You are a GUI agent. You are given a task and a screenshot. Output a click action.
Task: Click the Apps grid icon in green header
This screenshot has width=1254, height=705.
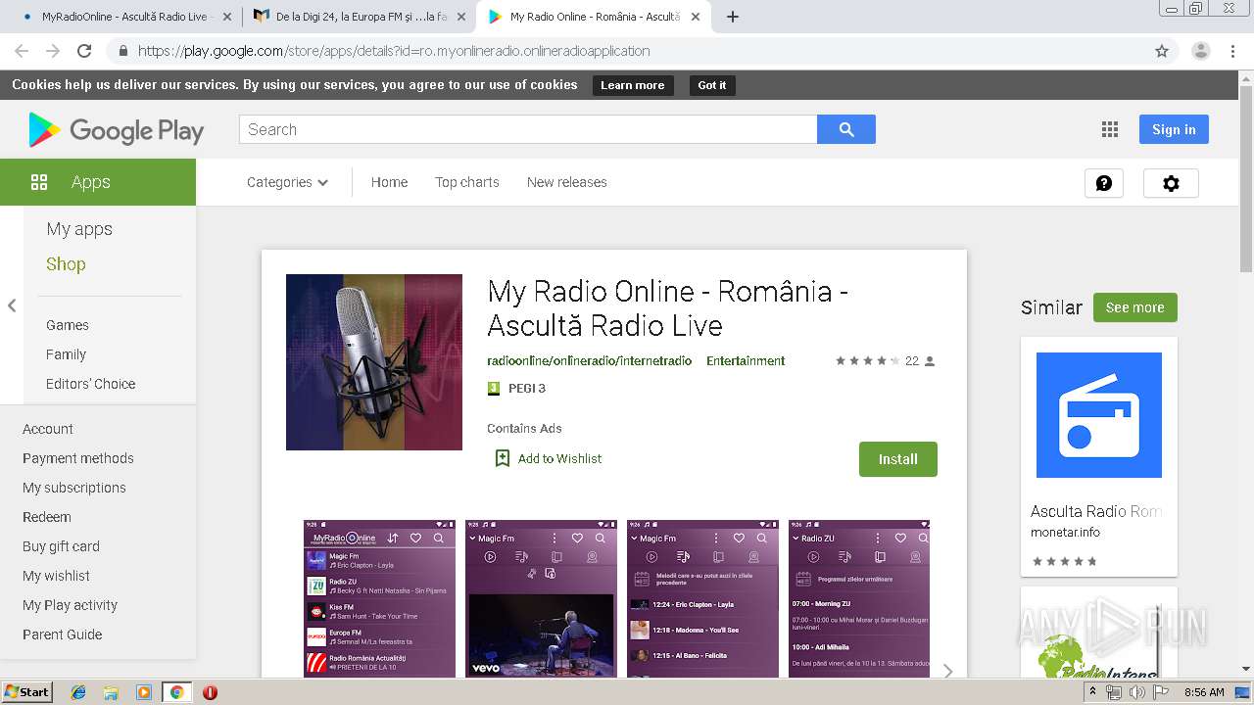pyautogui.click(x=39, y=182)
